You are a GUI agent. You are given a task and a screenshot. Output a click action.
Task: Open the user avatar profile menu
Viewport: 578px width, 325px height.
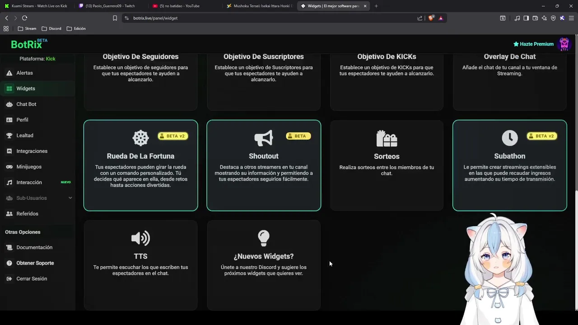click(x=564, y=44)
